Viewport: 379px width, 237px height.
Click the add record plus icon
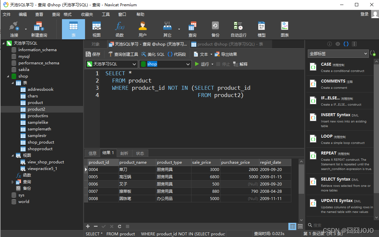(88, 226)
